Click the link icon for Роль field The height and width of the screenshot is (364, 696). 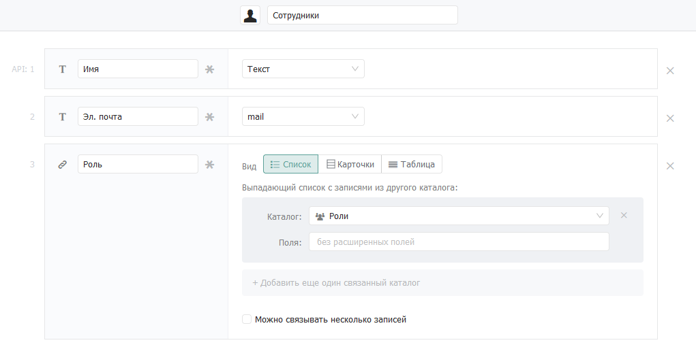coord(63,164)
